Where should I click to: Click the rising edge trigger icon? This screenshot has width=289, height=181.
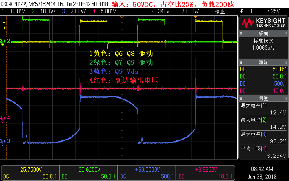pos(242,12)
